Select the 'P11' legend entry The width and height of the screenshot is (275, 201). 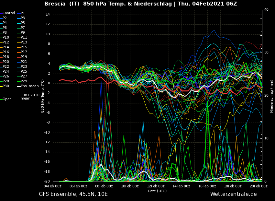click(22, 37)
